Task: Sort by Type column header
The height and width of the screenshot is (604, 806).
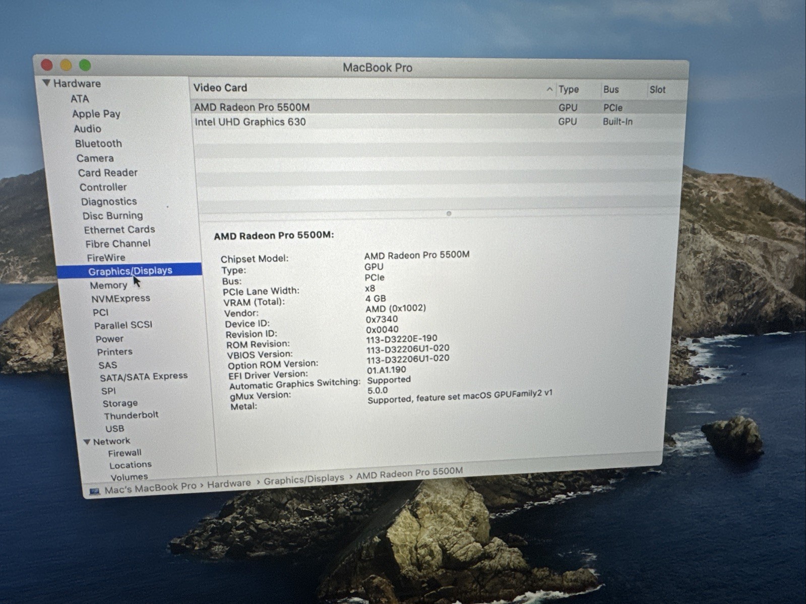Action: pyautogui.click(x=569, y=89)
